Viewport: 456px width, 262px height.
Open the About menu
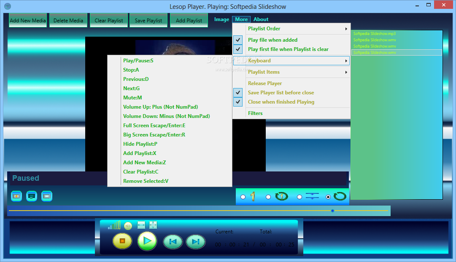(261, 19)
